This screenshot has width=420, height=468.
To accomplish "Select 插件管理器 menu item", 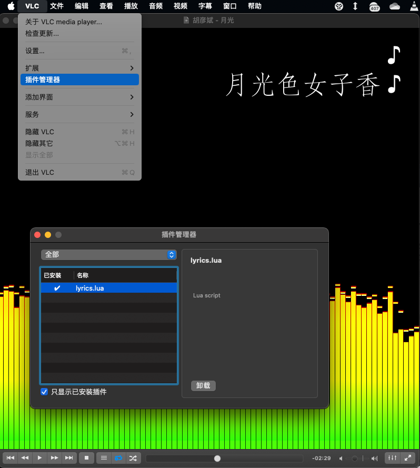I will 79,79.
